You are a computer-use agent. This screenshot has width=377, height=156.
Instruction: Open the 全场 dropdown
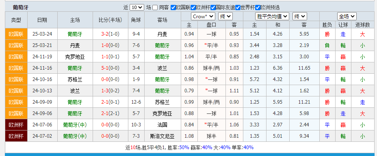[x=347, y=17]
